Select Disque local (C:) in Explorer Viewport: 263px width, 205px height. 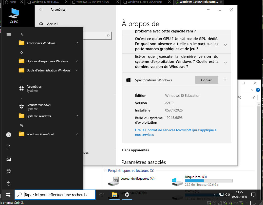pyautogui.click(x=202, y=181)
